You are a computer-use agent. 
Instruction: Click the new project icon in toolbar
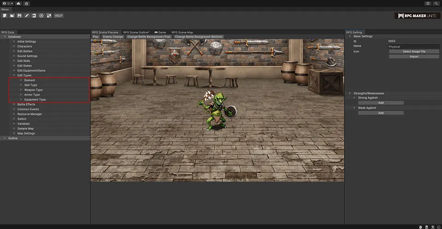tap(4, 16)
